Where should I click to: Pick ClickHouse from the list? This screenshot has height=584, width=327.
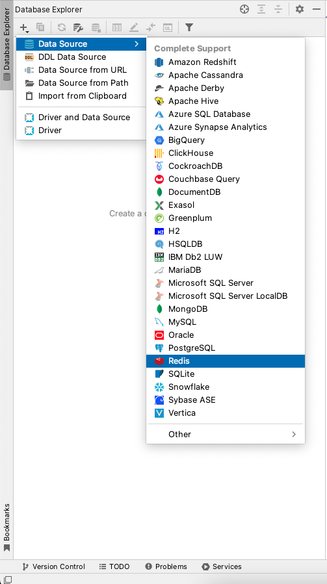[226, 153]
